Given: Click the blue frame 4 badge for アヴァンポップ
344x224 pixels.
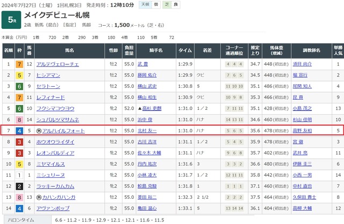Looking at the screenshot, I should click(19, 208).
